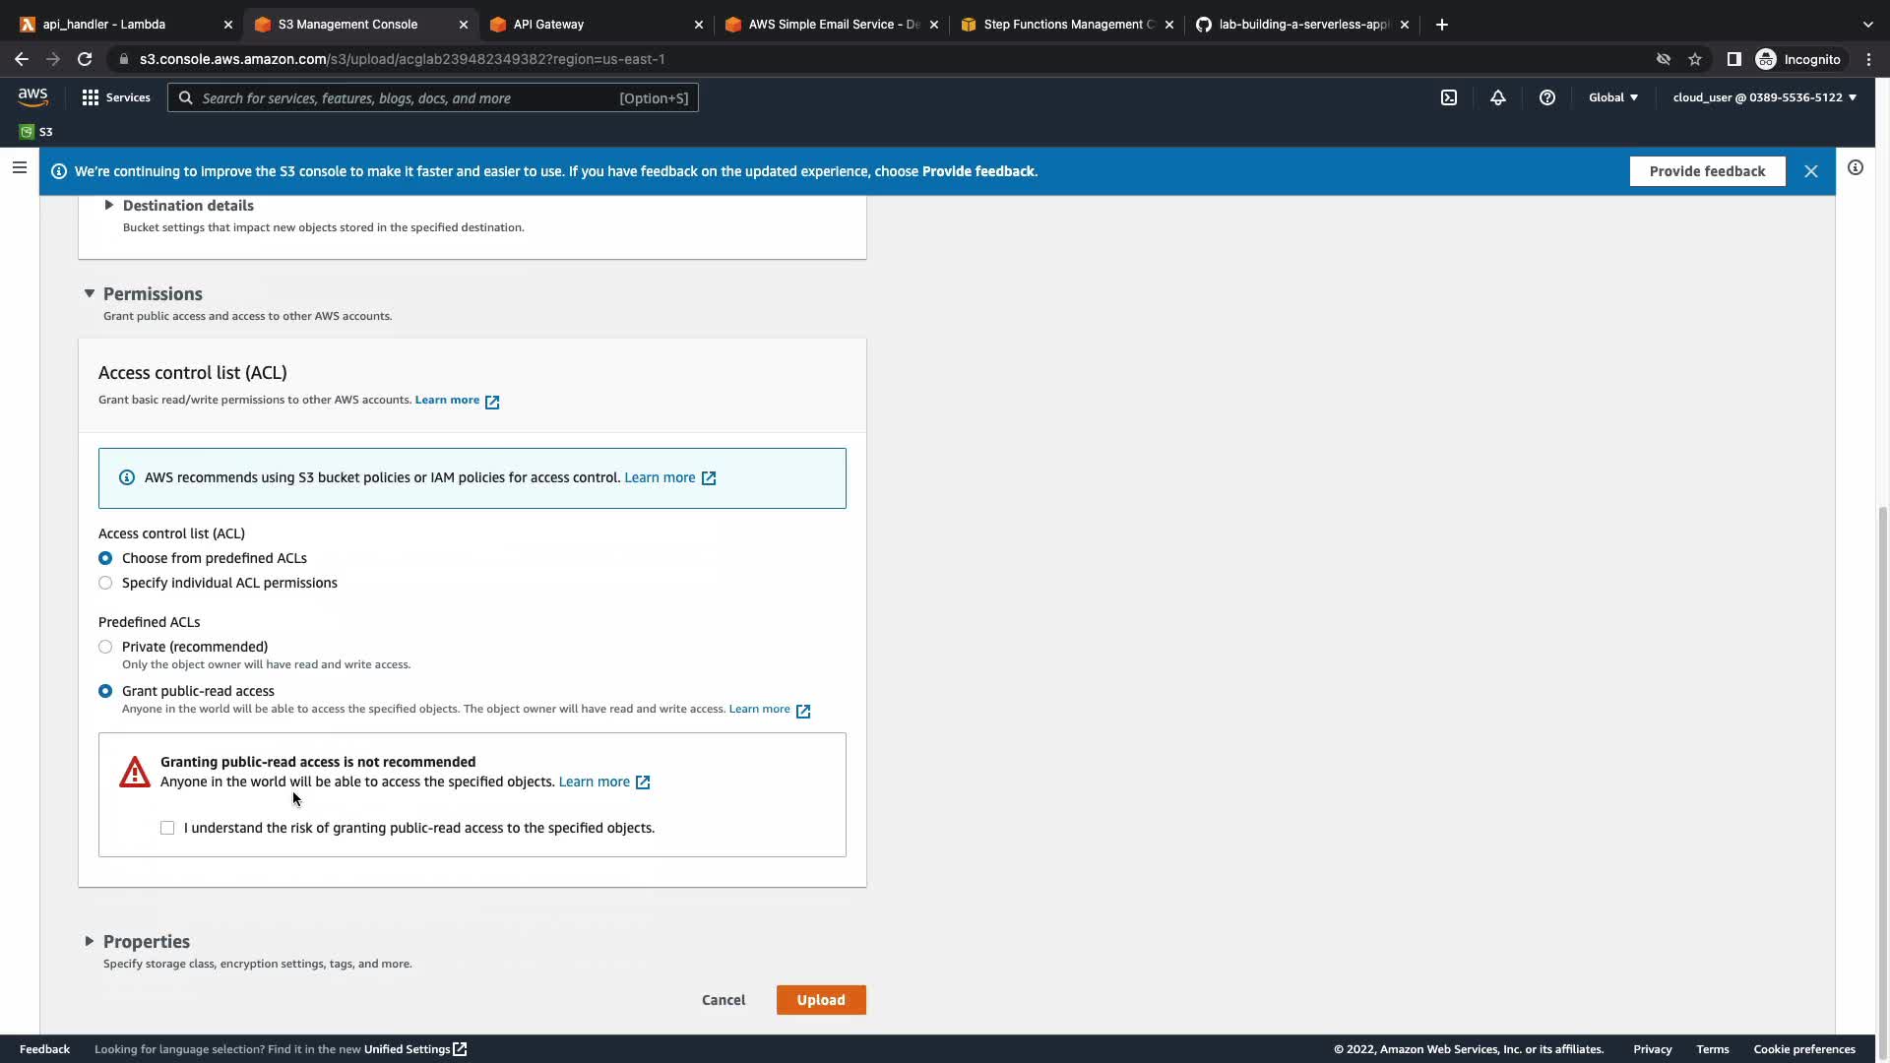The image size is (1890, 1063).
Task: Click the Provide feedback button
Action: pyautogui.click(x=1706, y=171)
